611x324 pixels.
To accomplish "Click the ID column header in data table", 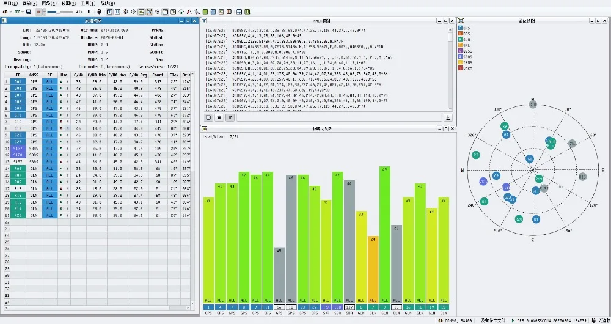I will pos(18,75).
